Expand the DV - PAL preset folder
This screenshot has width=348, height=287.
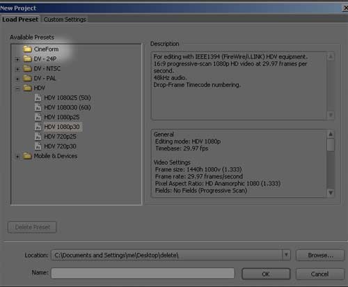click(17, 79)
